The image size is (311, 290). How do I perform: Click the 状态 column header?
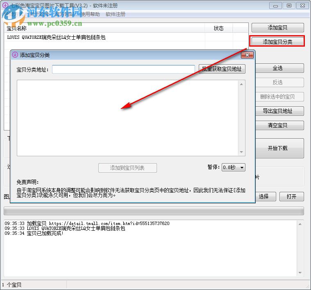pos(218,28)
